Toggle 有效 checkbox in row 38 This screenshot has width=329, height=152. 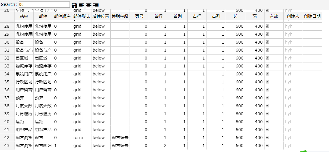(267, 105)
